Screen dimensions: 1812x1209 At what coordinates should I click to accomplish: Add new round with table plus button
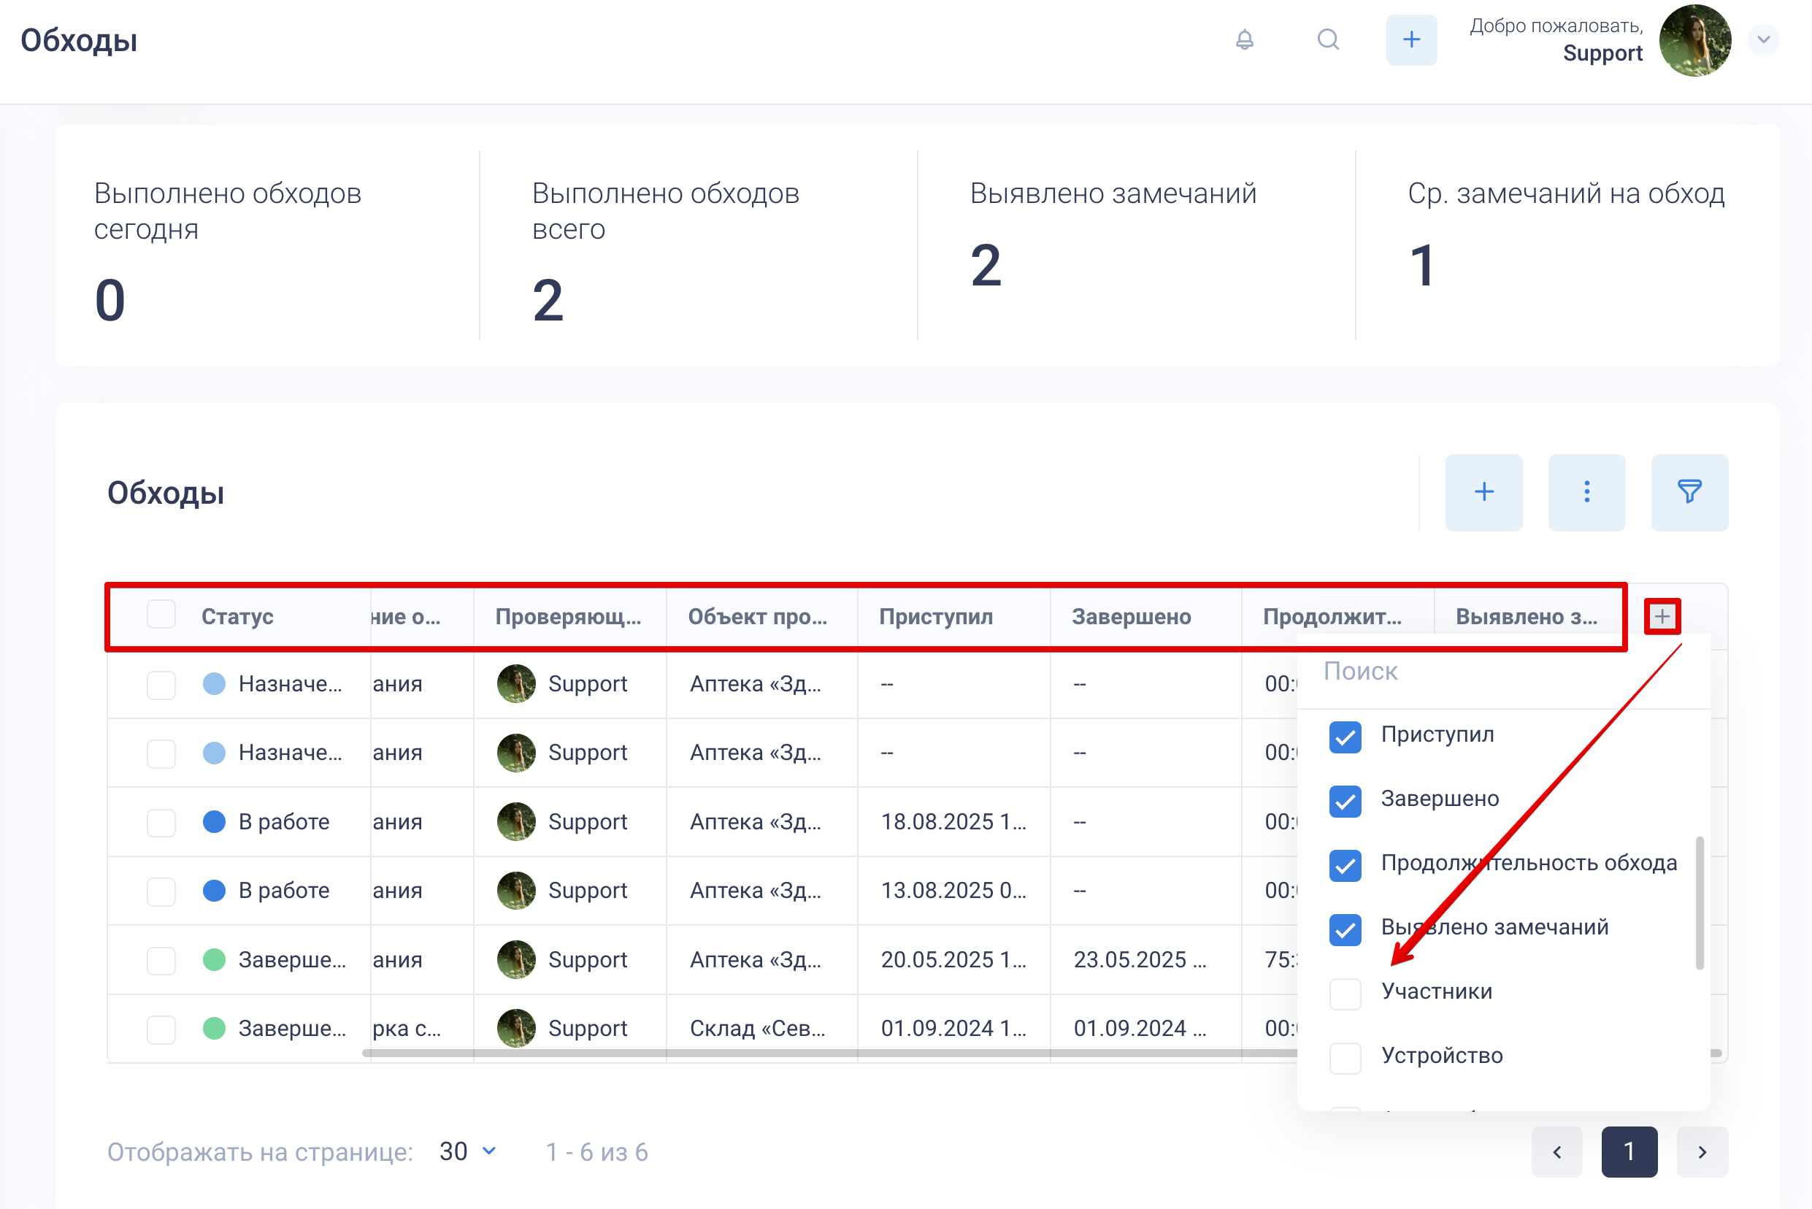point(1483,492)
